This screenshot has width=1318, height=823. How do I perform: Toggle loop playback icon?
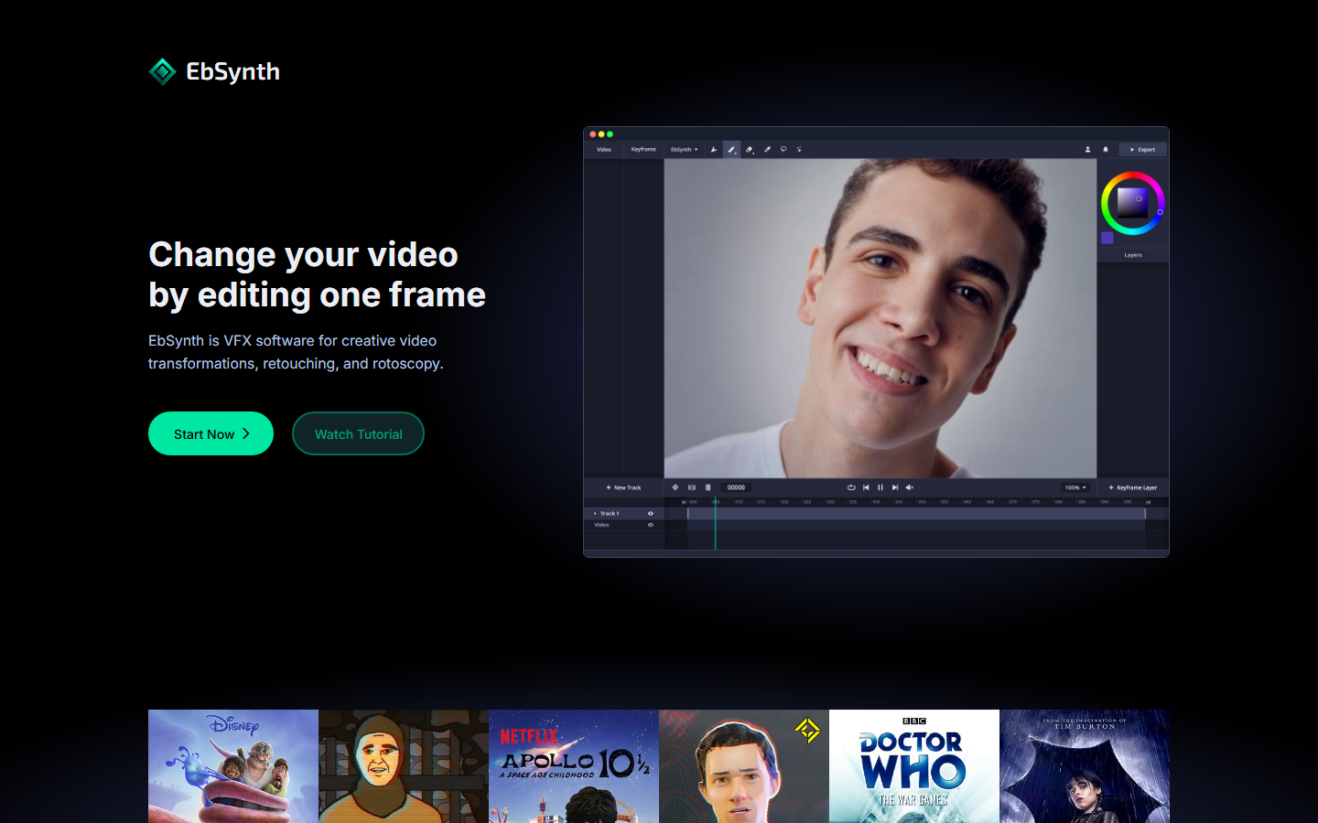[x=851, y=487]
